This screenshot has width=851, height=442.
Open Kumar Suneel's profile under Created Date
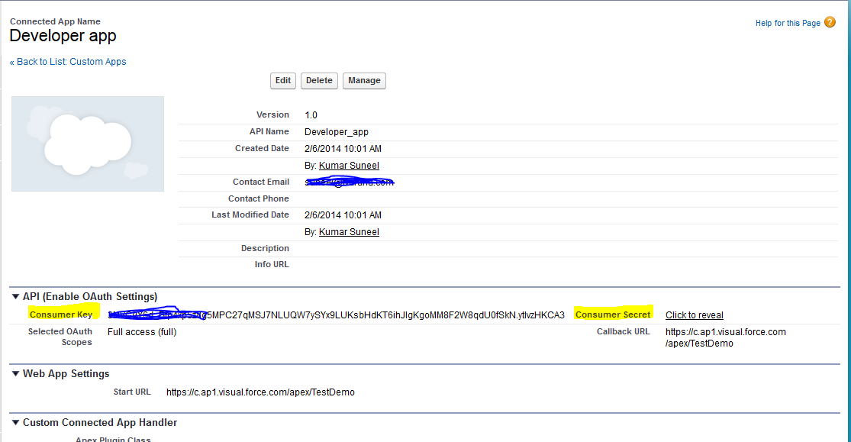click(x=348, y=165)
